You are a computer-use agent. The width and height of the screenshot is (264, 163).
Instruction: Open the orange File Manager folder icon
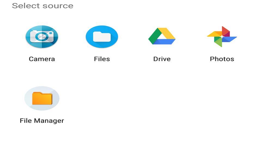[42, 98]
